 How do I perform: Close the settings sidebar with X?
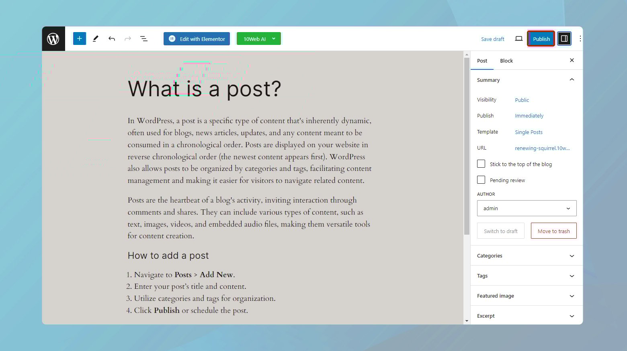(x=572, y=61)
